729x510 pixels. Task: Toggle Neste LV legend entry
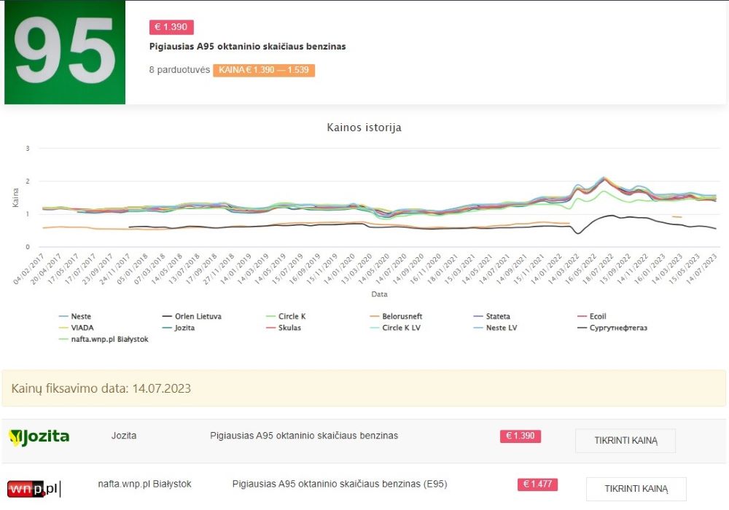click(x=495, y=327)
